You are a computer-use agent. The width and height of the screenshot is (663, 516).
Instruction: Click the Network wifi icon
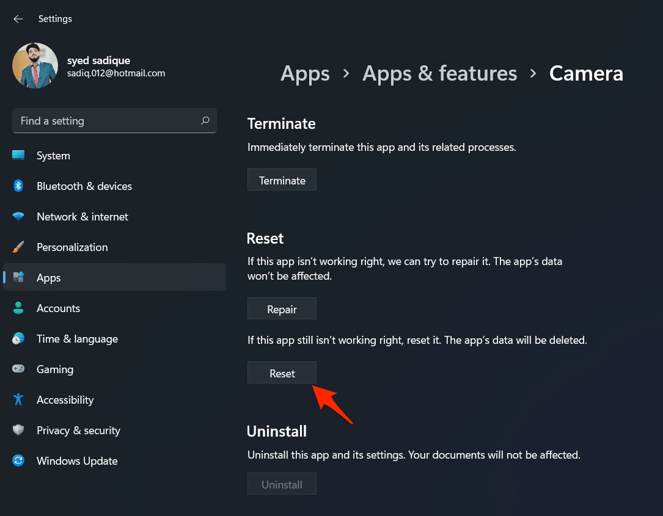coord(18,217)
